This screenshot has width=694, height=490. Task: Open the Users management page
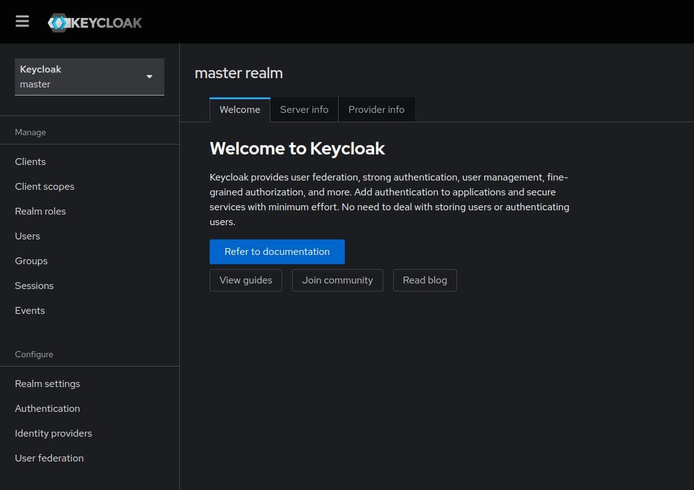(x=27, y=236)
